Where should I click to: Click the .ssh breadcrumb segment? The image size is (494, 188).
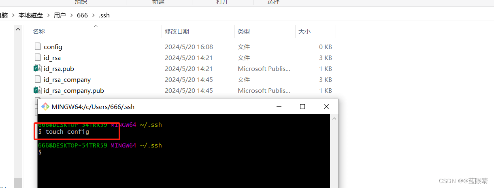[104, 15]
